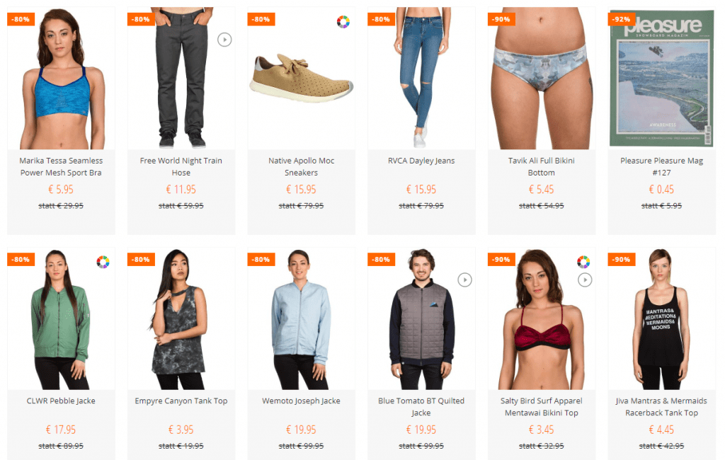This screenshot has height=460, width=725.
Task: Select the RVCA Dayley Jeans product image
Action: [x=421, y=78]
